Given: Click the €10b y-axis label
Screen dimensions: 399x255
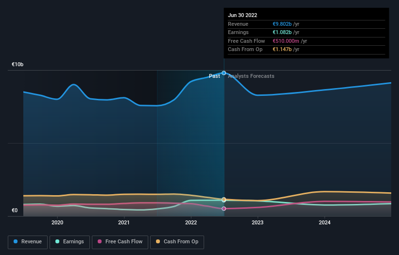Looking at the screenshot, I should pos(17,64).
